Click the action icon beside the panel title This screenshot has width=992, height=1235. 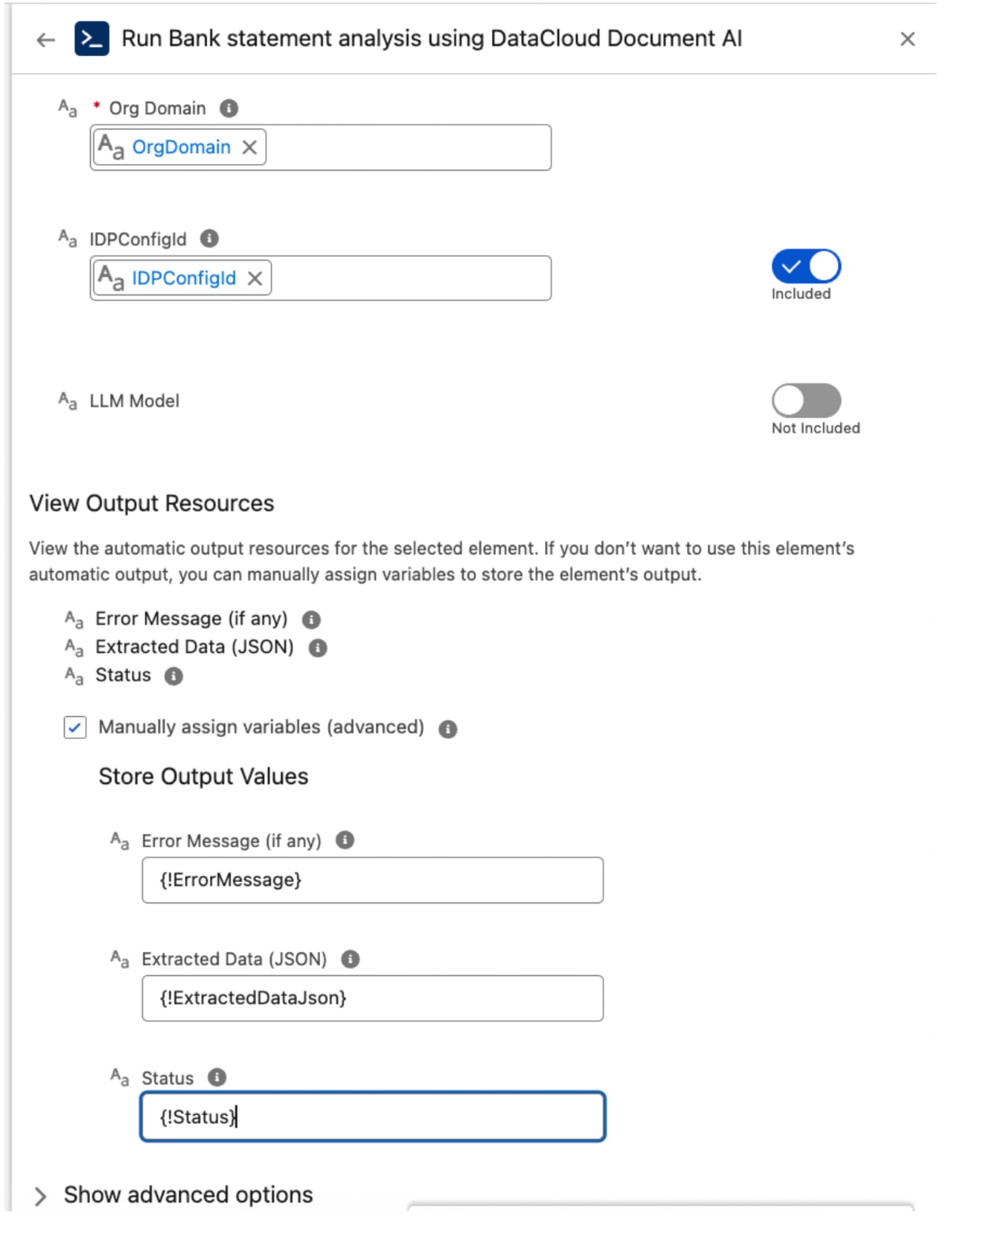pos(92,39)
